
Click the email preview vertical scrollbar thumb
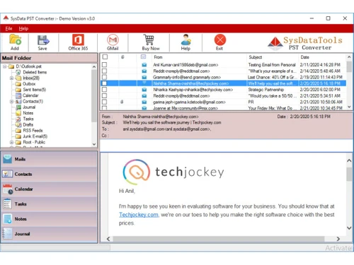point(349,175)
